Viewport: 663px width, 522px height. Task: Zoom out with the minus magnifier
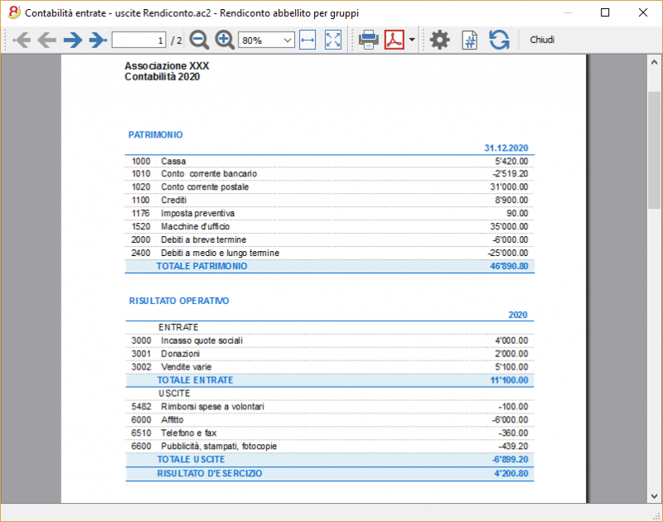199,40
